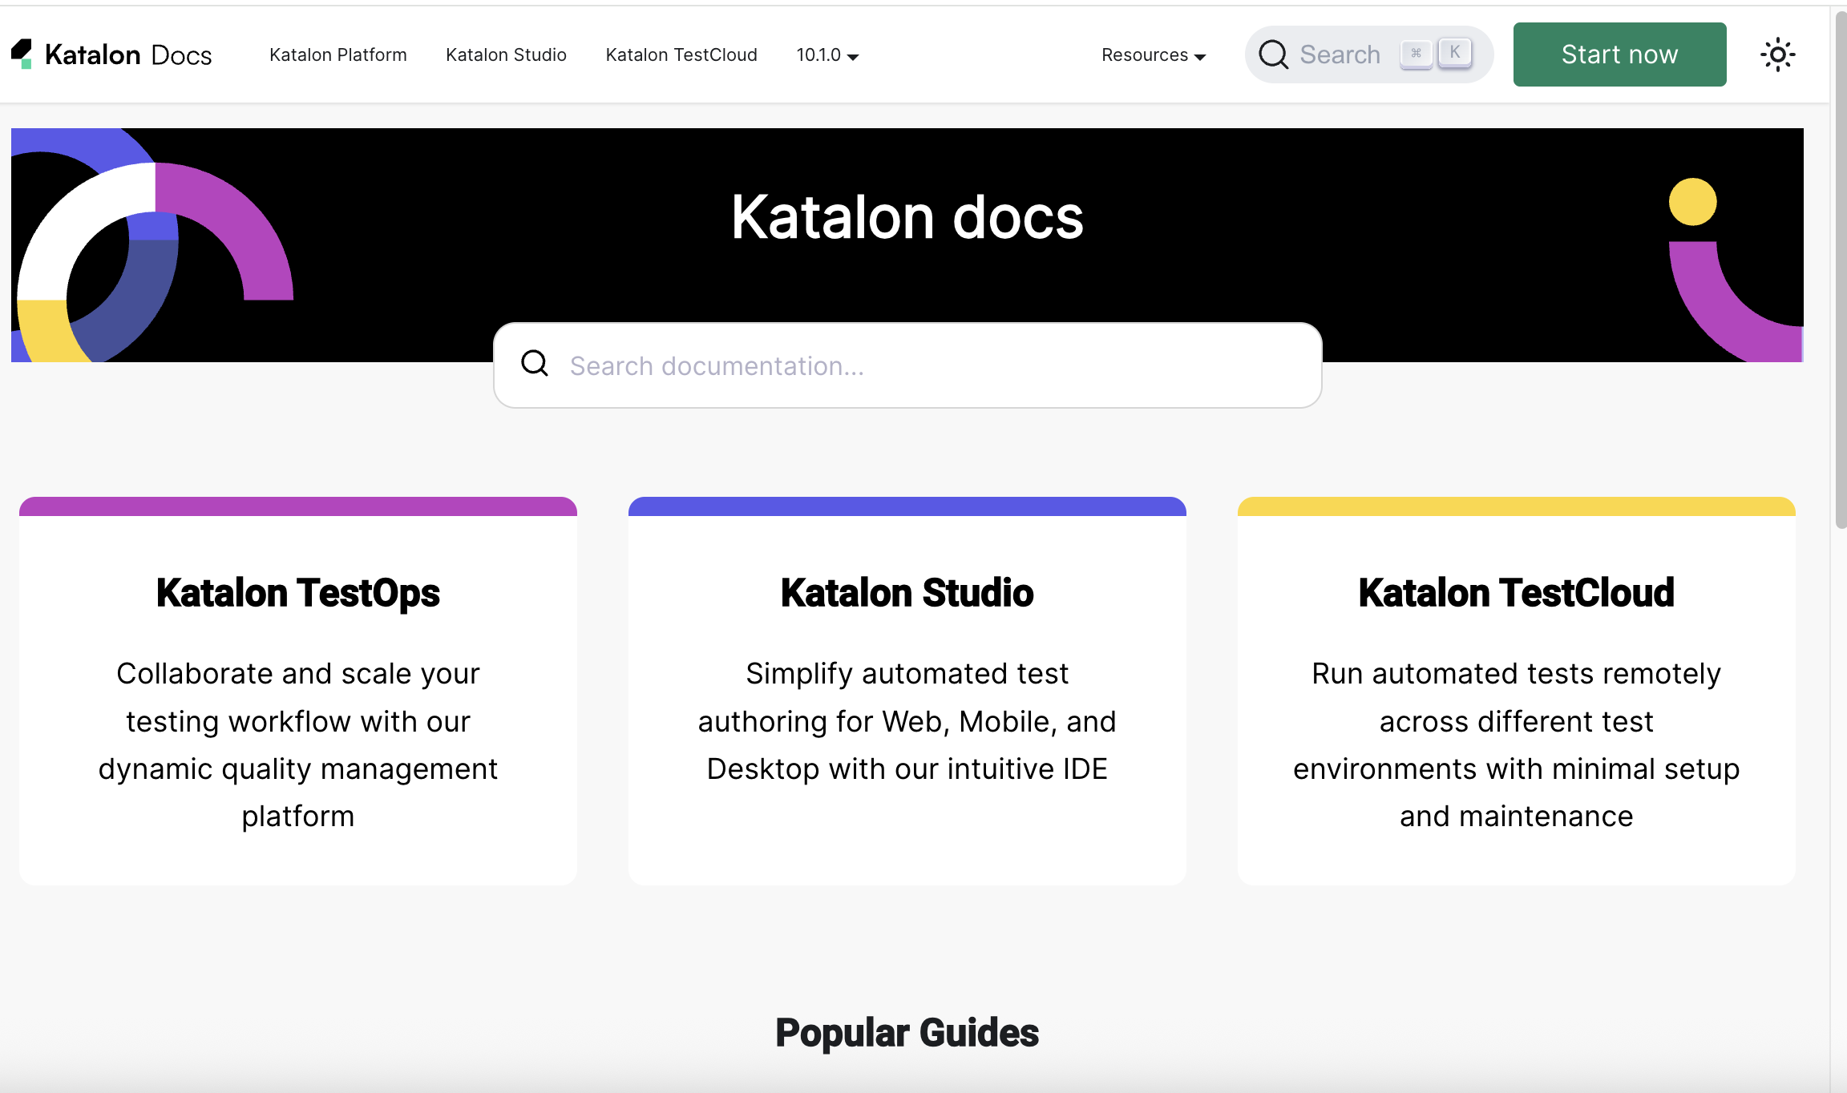The image size is (1847, 1093).
Task: Open the Katalon TestCloud item in the top navigation
Action: click(681, 54)
